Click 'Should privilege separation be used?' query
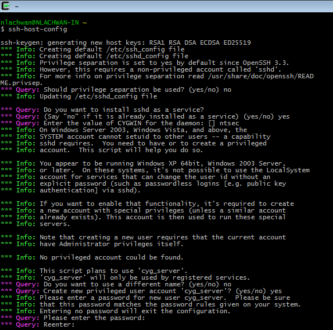This screenshot has height=330, width=333. pos(116,89)
